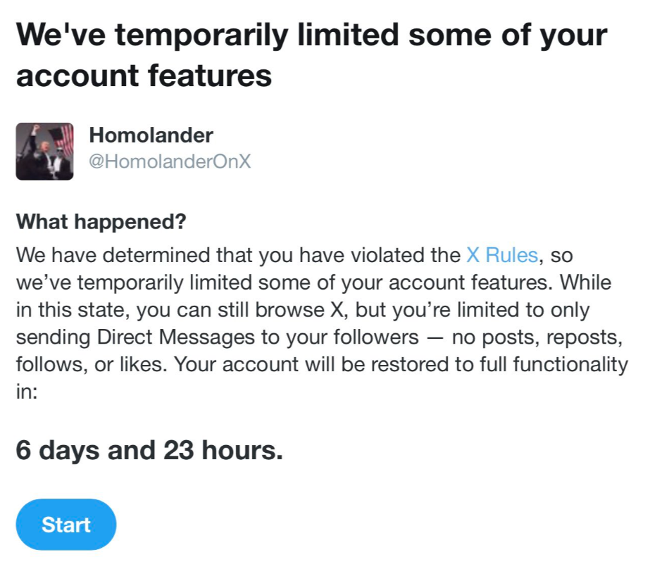The height and width of the screenshot is (580, 648).
Task: Click "6 days" in the countdown
Action: (58, 450)
